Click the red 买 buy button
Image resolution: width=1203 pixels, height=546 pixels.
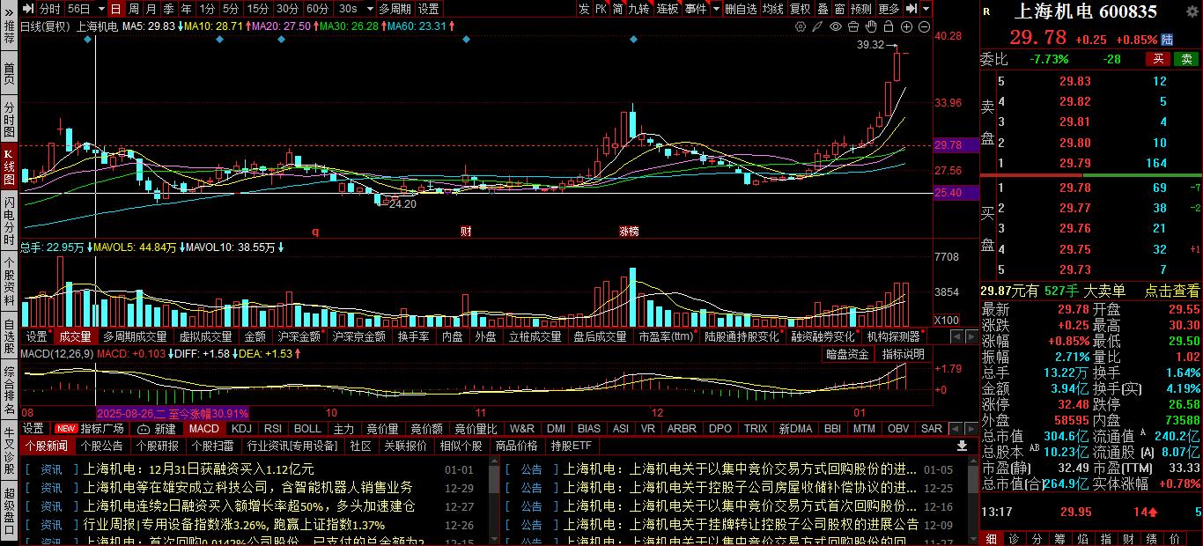[1158, 59]
